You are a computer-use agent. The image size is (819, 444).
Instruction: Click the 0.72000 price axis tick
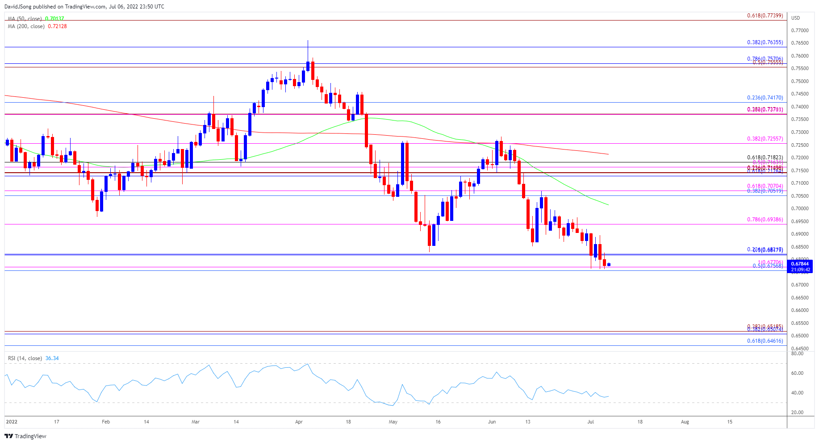[x=799, y=158]
